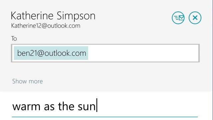Choose sending account Katherine Simpson
This screenshot has height=120, width=213.
tap(53, 16)
